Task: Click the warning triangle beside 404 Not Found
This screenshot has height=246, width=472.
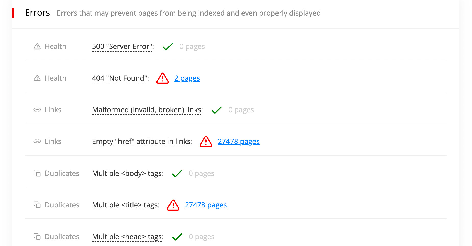Action: (x=163, y=78)
